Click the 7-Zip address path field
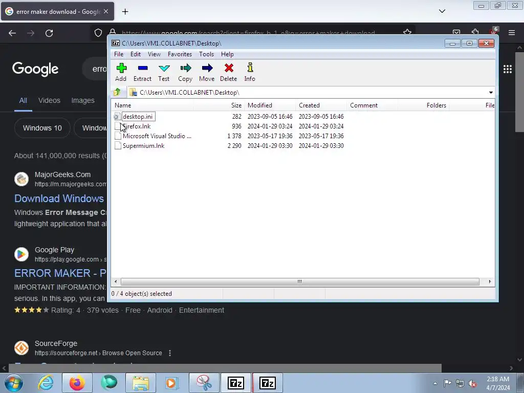Screen dimensions: 524x393 click(310, 93)
